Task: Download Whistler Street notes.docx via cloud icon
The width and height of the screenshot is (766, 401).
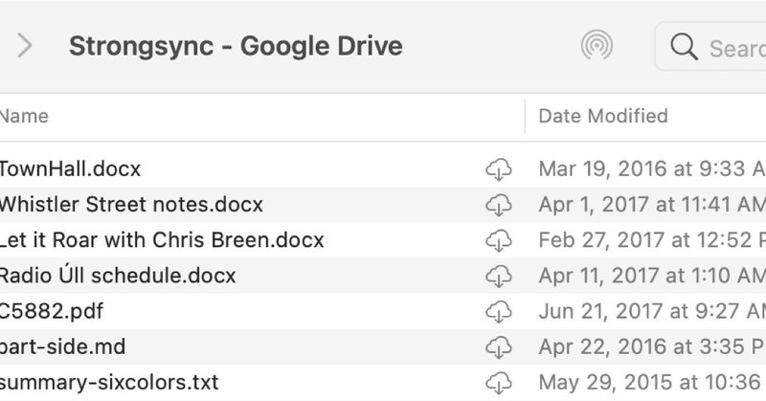Action: point(499,205)
